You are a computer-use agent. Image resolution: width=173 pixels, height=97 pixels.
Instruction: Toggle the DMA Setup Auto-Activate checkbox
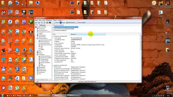coord(55,72)
